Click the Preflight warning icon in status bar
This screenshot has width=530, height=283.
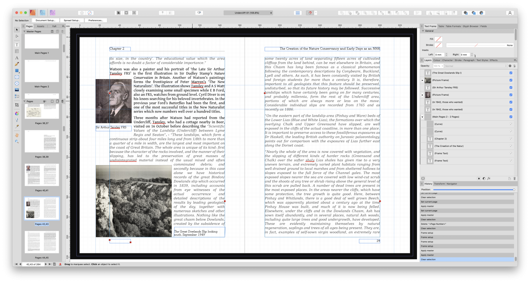pos(60,264)
